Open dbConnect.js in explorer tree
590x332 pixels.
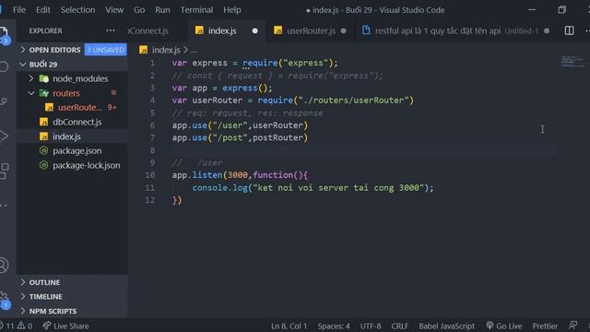tap(71, 122)
